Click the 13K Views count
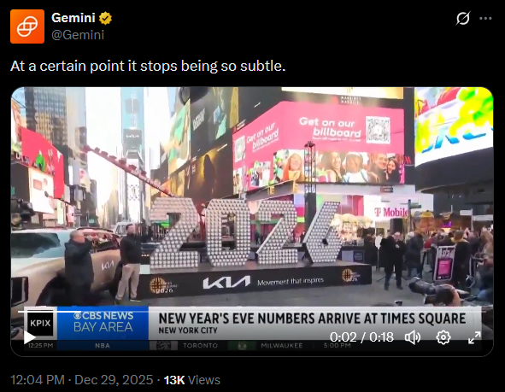The width and height of the screenshot is (505, 392). [x=192, y=380]
